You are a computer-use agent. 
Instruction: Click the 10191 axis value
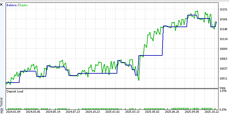tap(223, 10)
